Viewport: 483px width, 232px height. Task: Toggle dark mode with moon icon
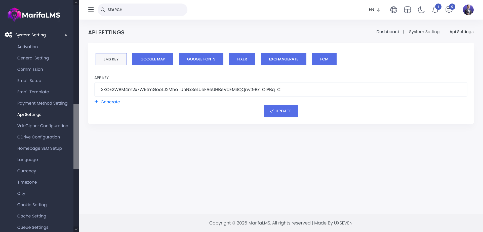pos(421,10)
